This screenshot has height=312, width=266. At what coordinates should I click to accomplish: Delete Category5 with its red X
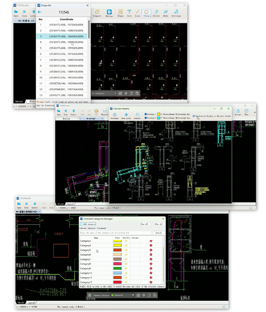pyautogui.click(x=151, y=250)
